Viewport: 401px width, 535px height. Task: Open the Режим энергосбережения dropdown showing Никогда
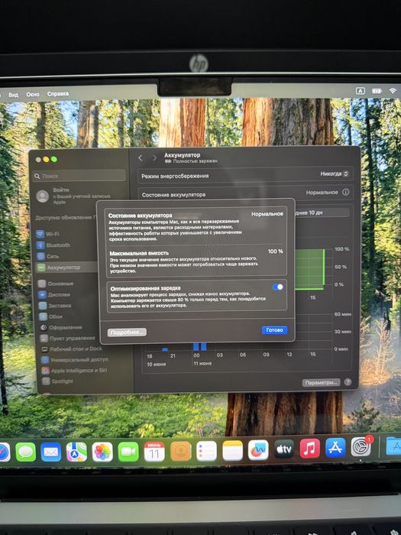(335, 174)
